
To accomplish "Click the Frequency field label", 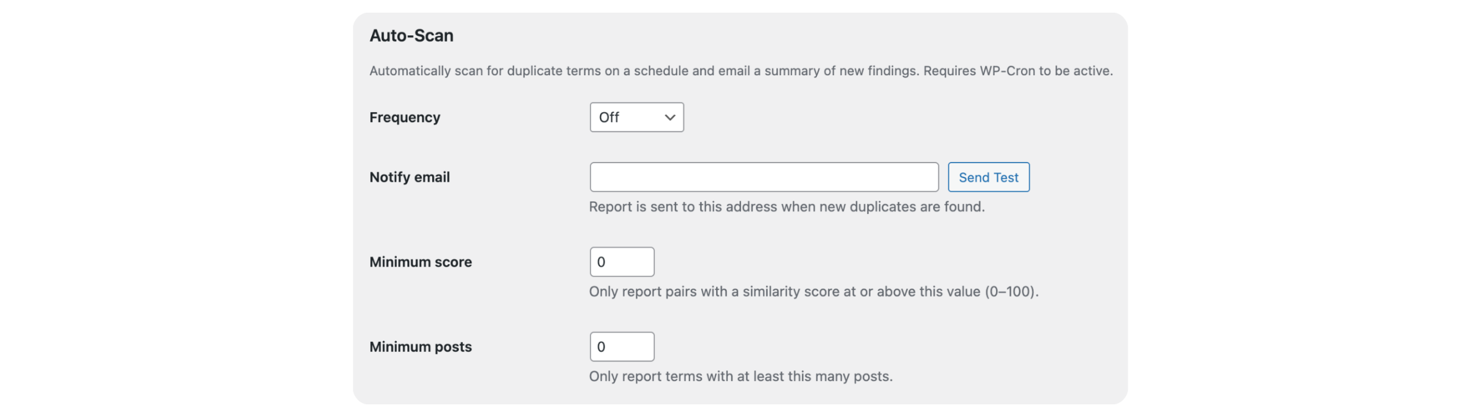I will (404, 117).
